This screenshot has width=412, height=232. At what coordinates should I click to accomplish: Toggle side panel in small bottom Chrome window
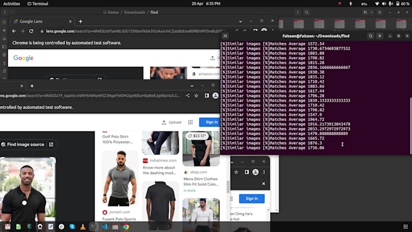click(x=247, y=172)
